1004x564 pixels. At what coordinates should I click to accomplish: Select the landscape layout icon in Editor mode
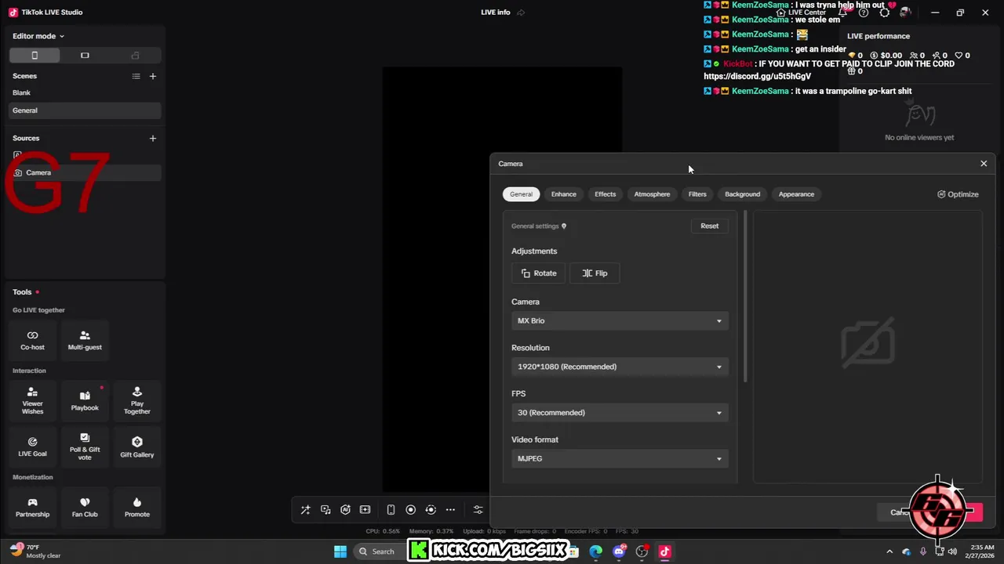click(85, 56)
